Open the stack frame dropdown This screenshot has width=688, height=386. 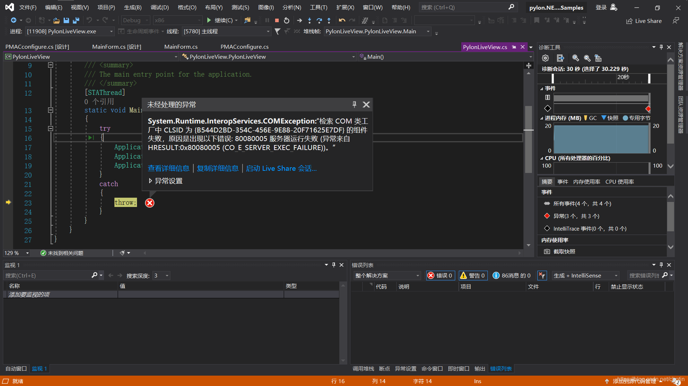(377, 32)
